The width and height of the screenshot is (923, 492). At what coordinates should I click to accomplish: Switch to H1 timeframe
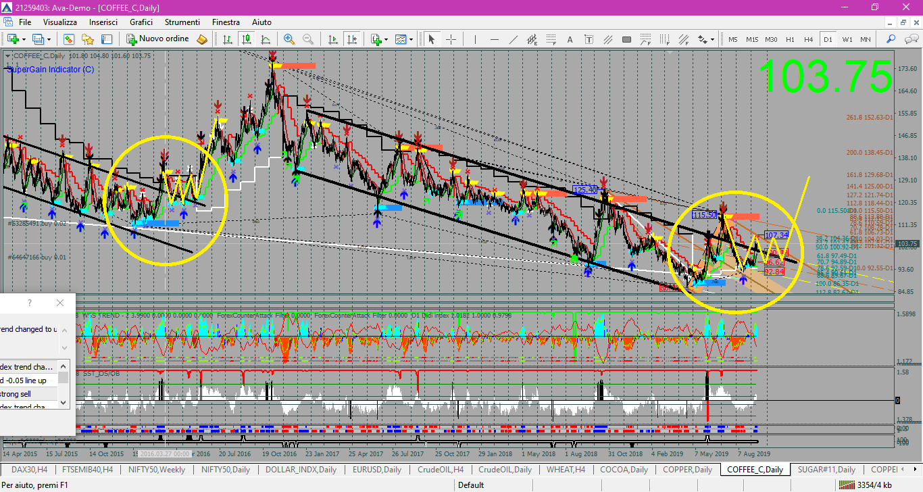[790, 39]
